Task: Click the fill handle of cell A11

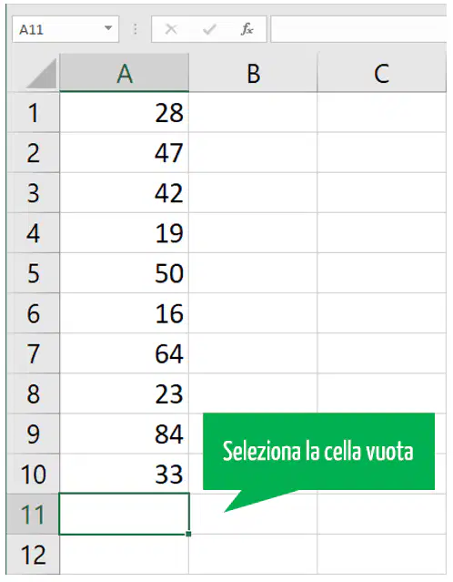Action: pos(188,534)
